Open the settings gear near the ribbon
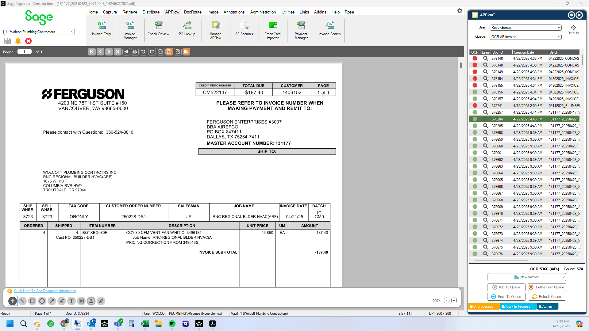 click(x=460, y=11)
